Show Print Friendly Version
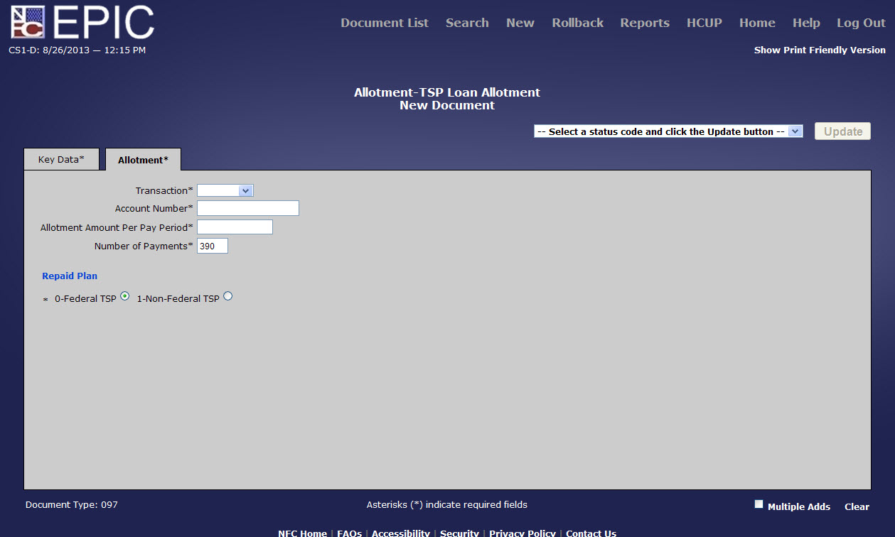Viewport: 895px width, 537px height. coord(819,50)
